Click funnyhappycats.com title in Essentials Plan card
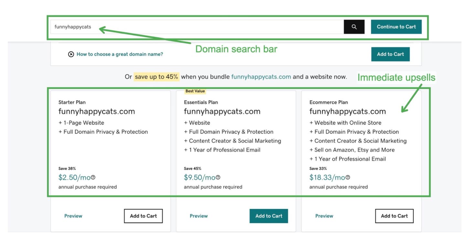 tap(222, 112)
